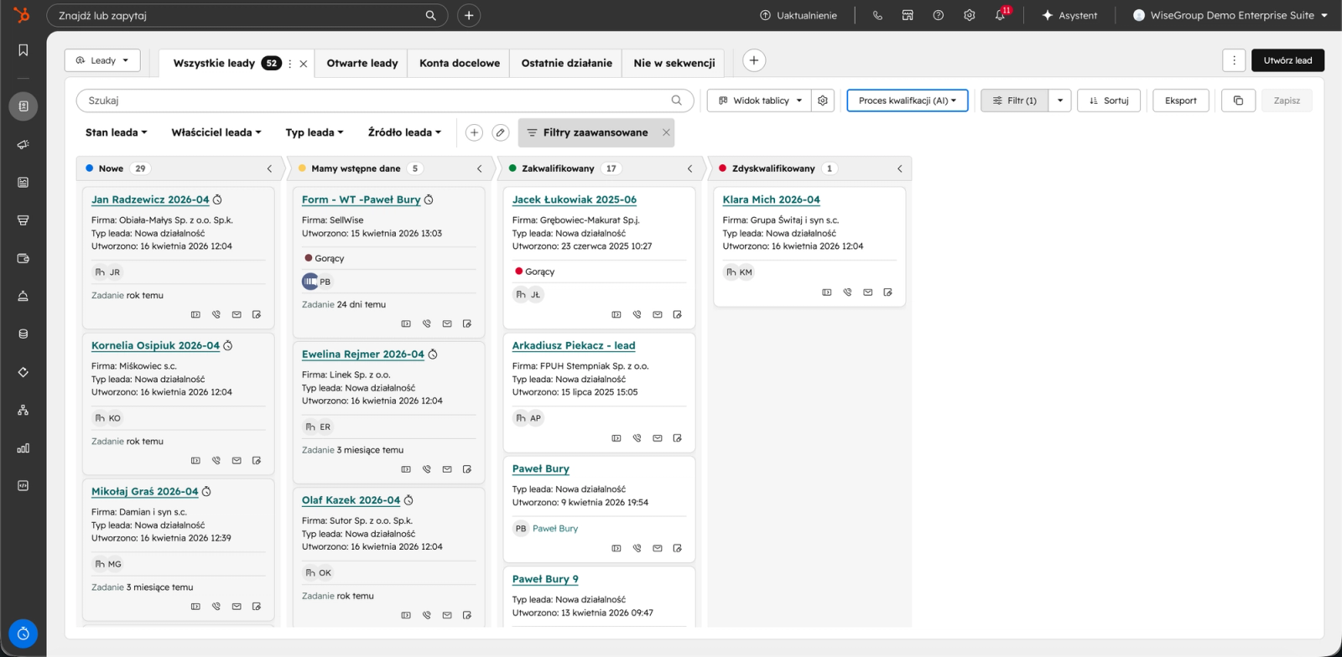Open the Filtry zaawansowane panel
The image size is (1342, 657).
point(588,132)
